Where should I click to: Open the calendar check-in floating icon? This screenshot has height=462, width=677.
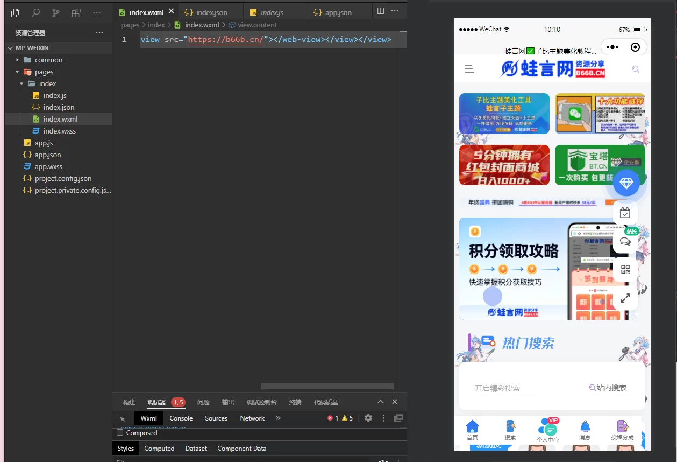point(625,213)
